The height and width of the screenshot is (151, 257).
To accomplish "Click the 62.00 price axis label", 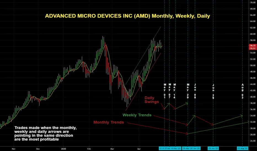I will tap(253, 28).
